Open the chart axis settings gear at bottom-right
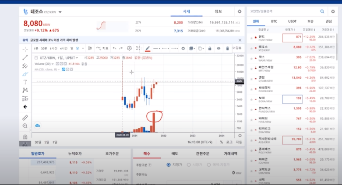Viewport: 342px width, 185px height. pyautogui.click(x=240, y=136)
